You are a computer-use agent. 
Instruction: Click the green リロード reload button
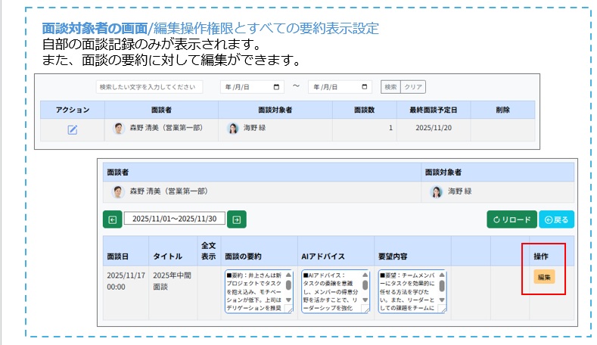pos(511,219)
